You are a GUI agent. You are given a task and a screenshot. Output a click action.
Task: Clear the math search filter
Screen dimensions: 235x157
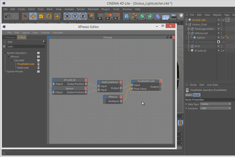point(4,46)
